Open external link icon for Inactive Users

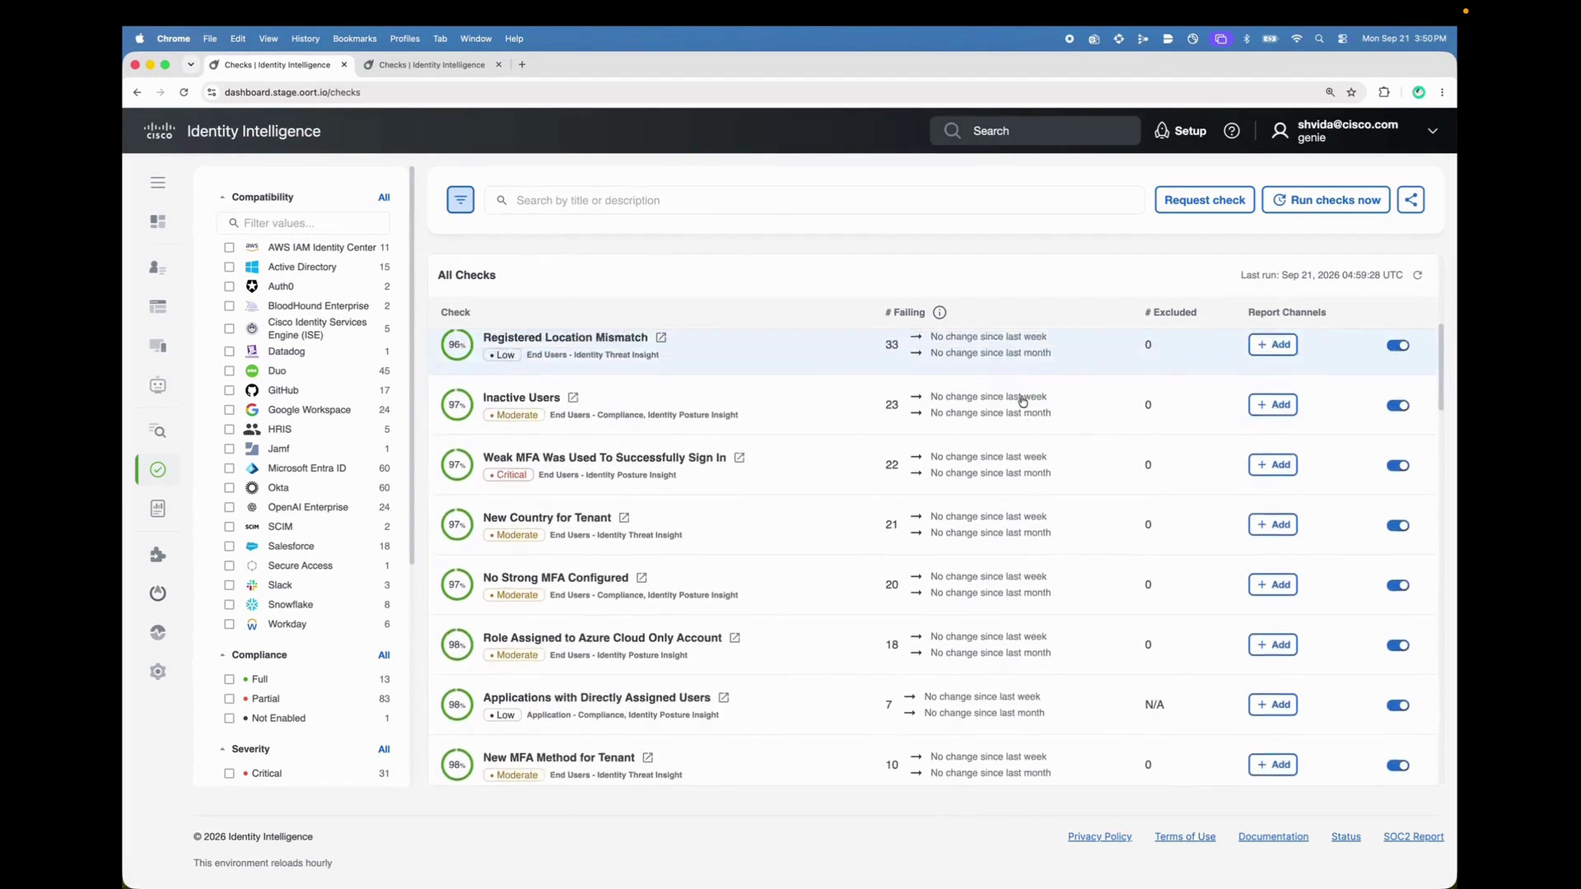coord(573,398)
